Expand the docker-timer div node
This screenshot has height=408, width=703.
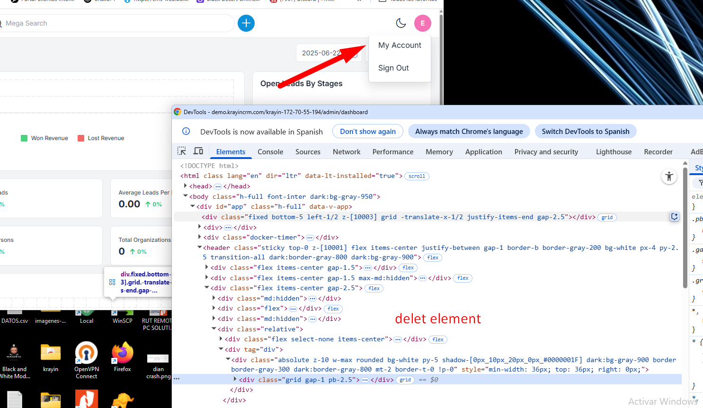pyautogui.click(x=199, y=237)
